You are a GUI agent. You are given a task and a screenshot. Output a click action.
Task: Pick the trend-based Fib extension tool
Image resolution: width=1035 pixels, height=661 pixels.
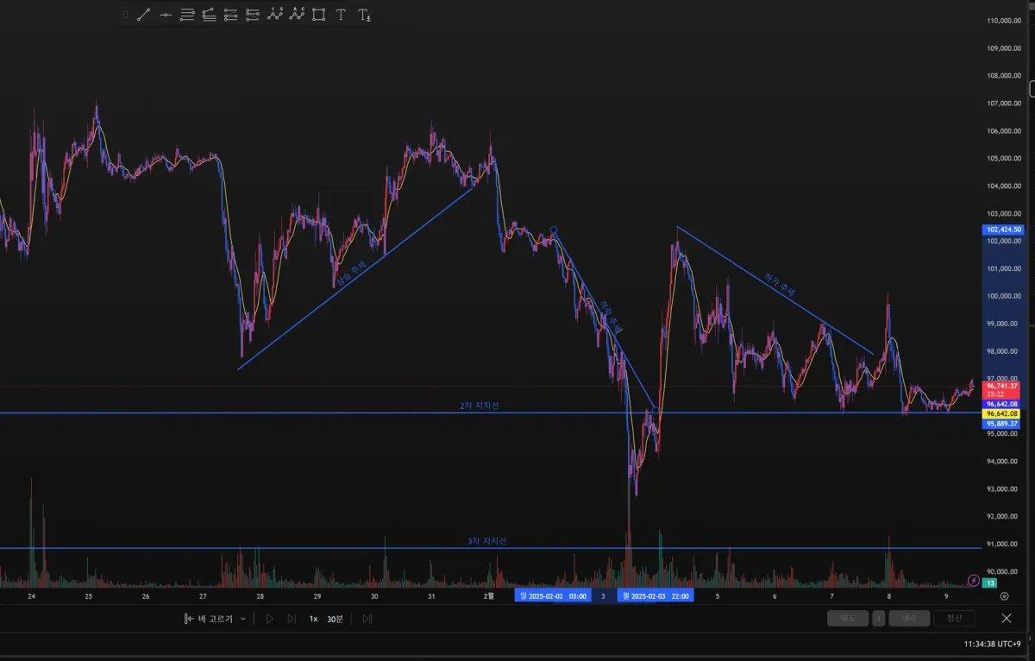click(x=209, y=15)
